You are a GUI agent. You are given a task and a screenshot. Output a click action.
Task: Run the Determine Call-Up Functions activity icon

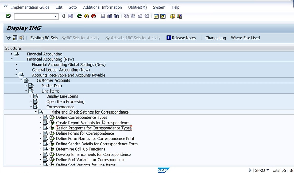[52, 149]
